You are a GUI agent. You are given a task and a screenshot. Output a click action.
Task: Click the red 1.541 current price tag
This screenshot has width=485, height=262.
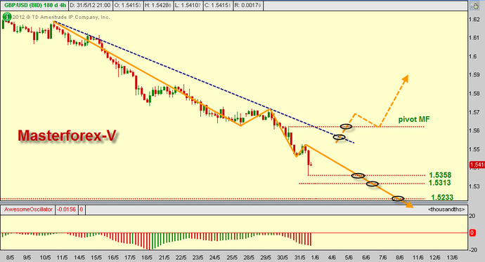(x=477, y=165)
